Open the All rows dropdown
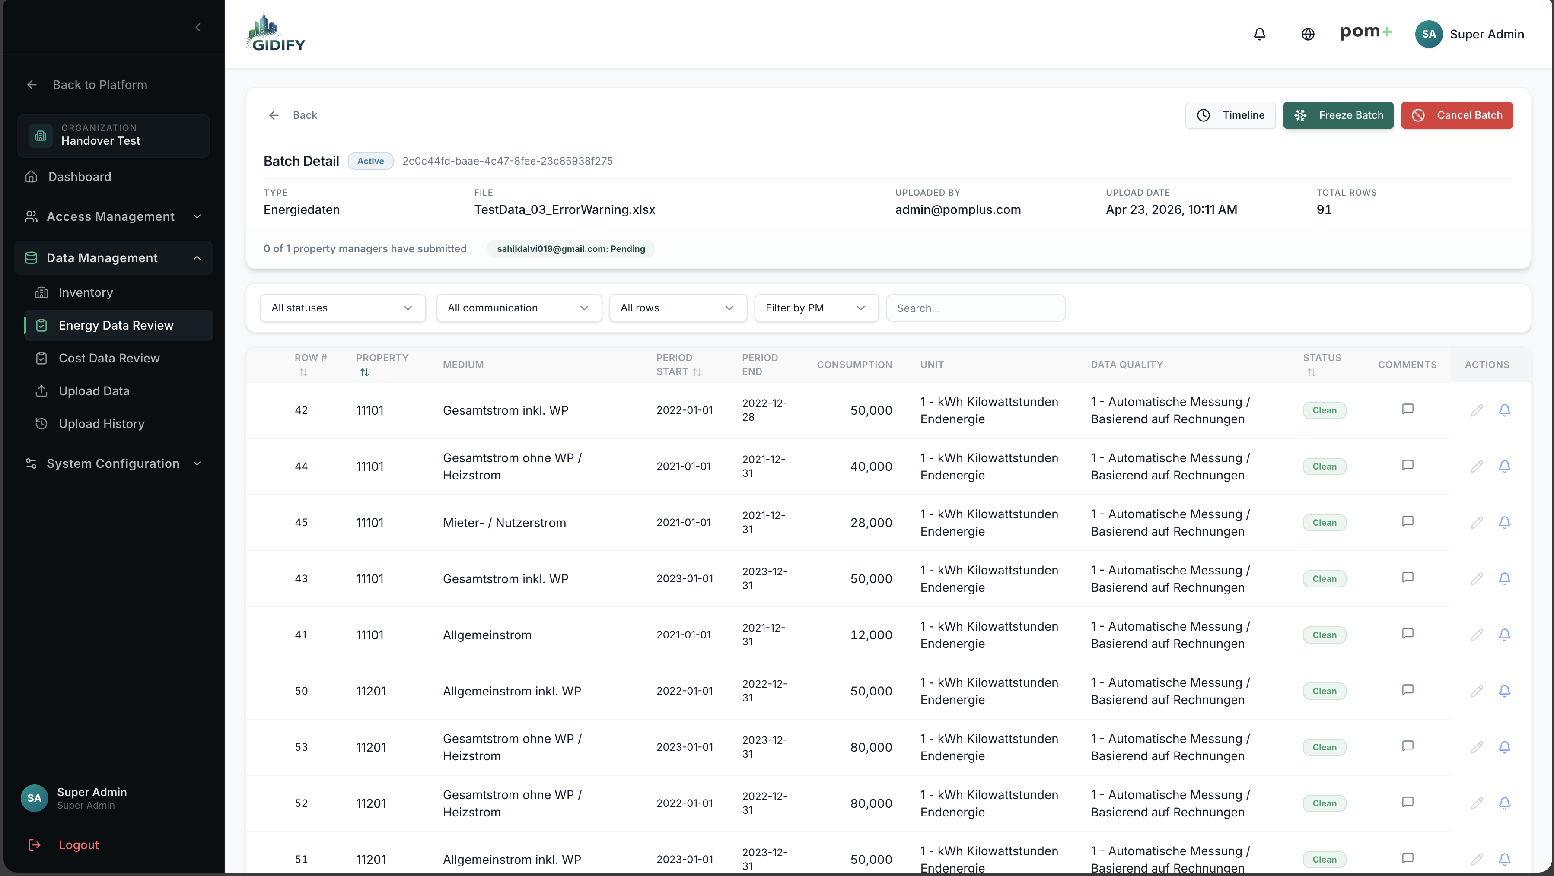 click(678, 308)
